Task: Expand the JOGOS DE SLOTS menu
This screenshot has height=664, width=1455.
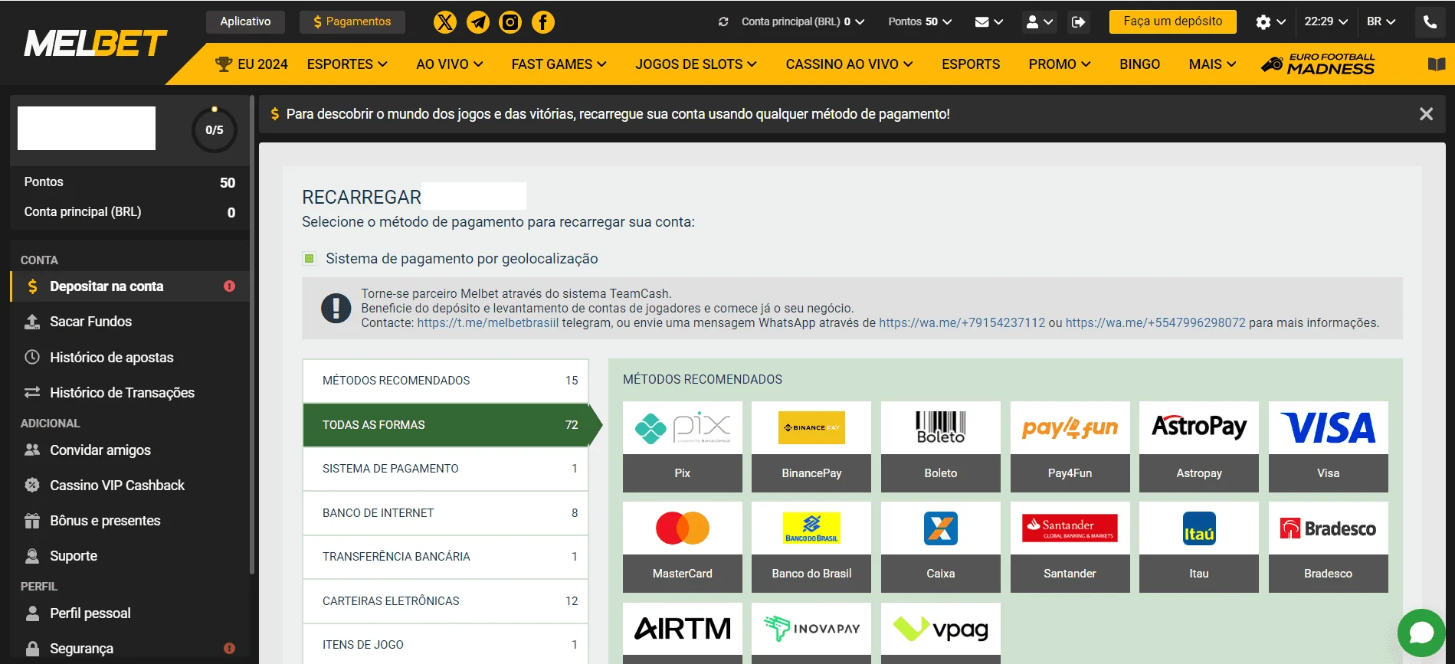Action: pyautogui.click(x=696, y=64)
